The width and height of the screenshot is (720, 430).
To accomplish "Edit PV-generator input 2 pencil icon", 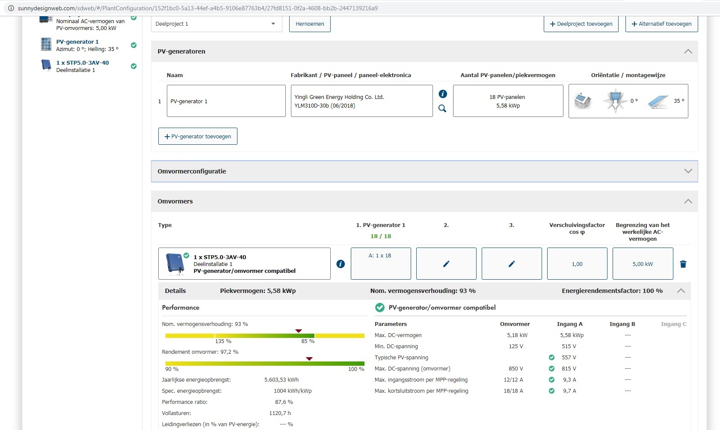I will (x=446, y=264).
